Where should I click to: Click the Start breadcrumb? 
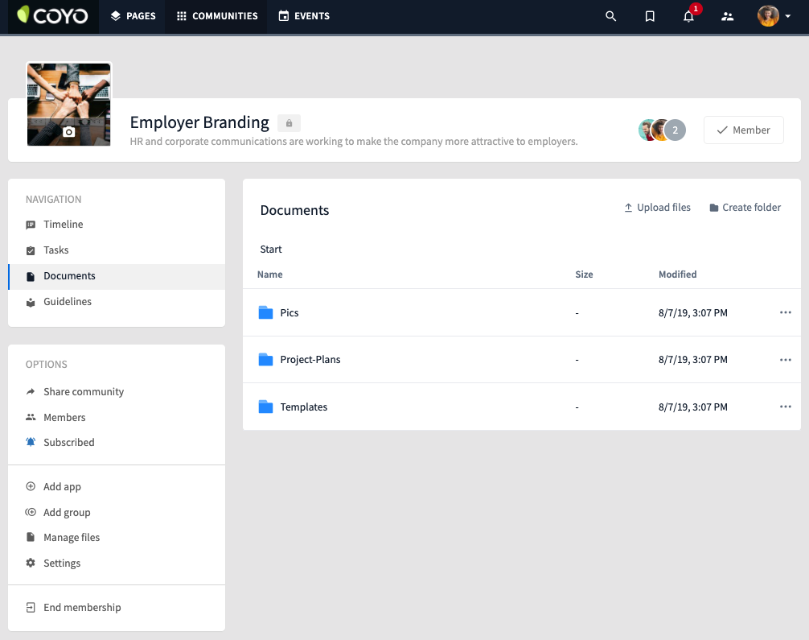271,249
